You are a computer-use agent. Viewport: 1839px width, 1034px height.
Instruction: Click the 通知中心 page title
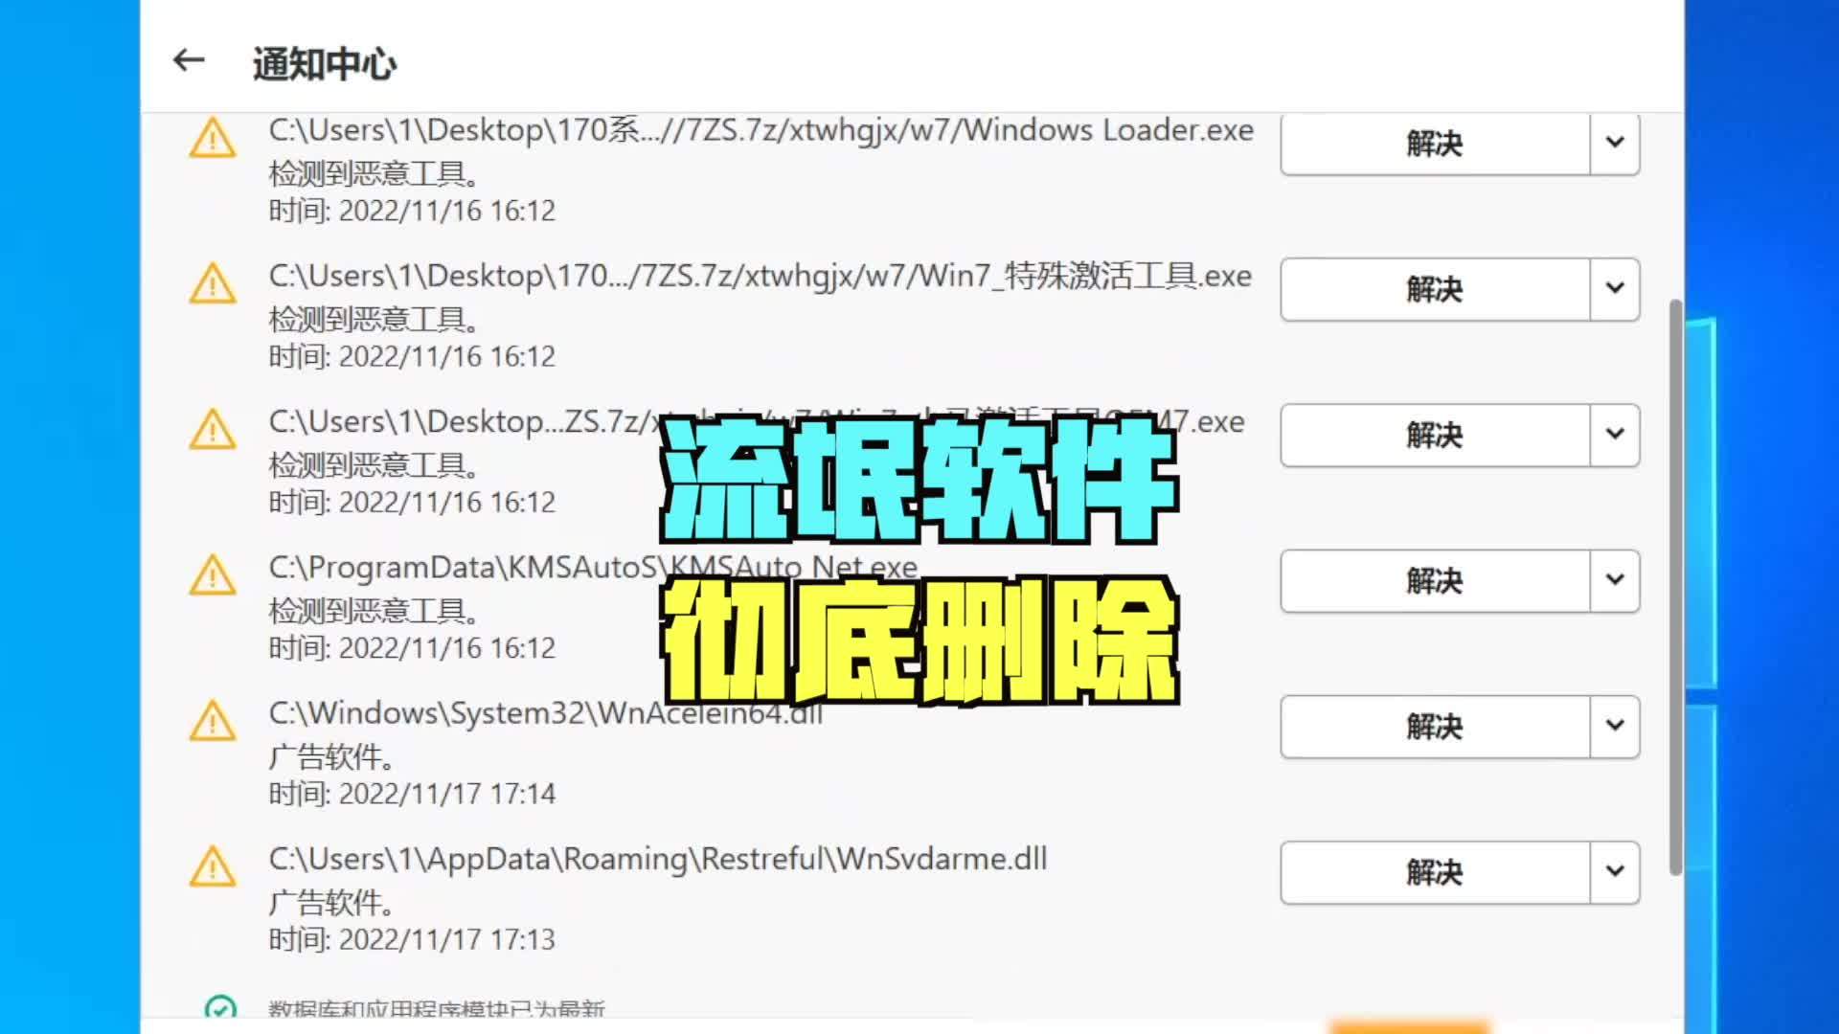[x=324, y=64]
